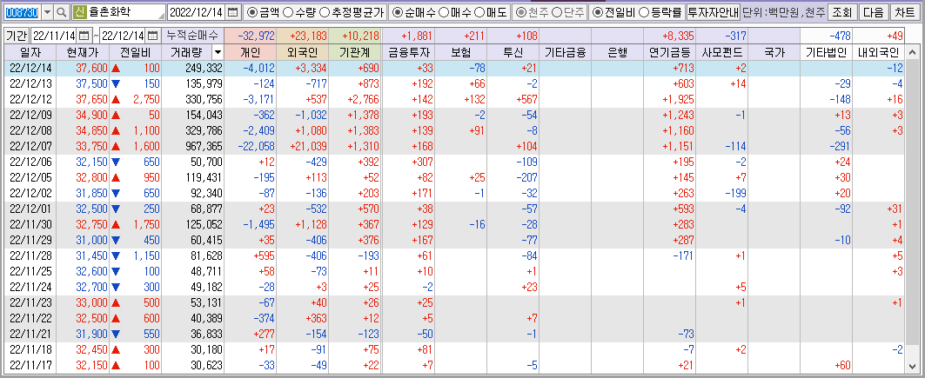Click cumulative 개인 total -32,972

[x=251, y=36]
